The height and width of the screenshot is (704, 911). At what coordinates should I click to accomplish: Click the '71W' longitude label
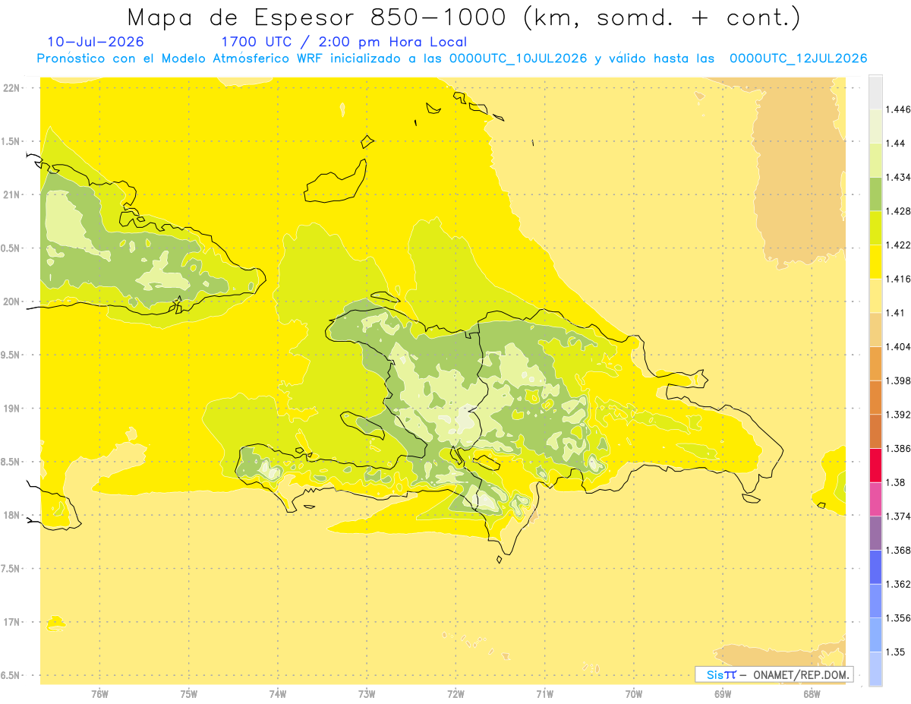[544, 694]
